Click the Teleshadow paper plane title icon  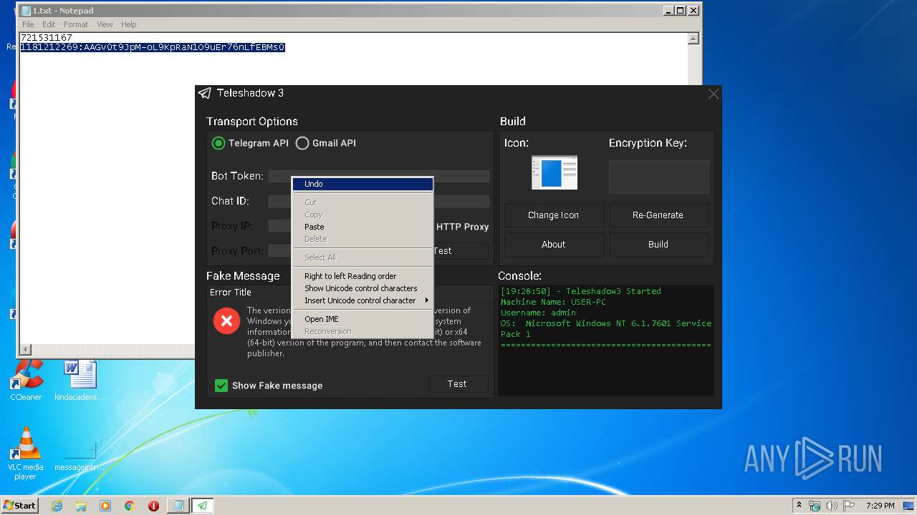pyautogui.click(x=205, y=93)
